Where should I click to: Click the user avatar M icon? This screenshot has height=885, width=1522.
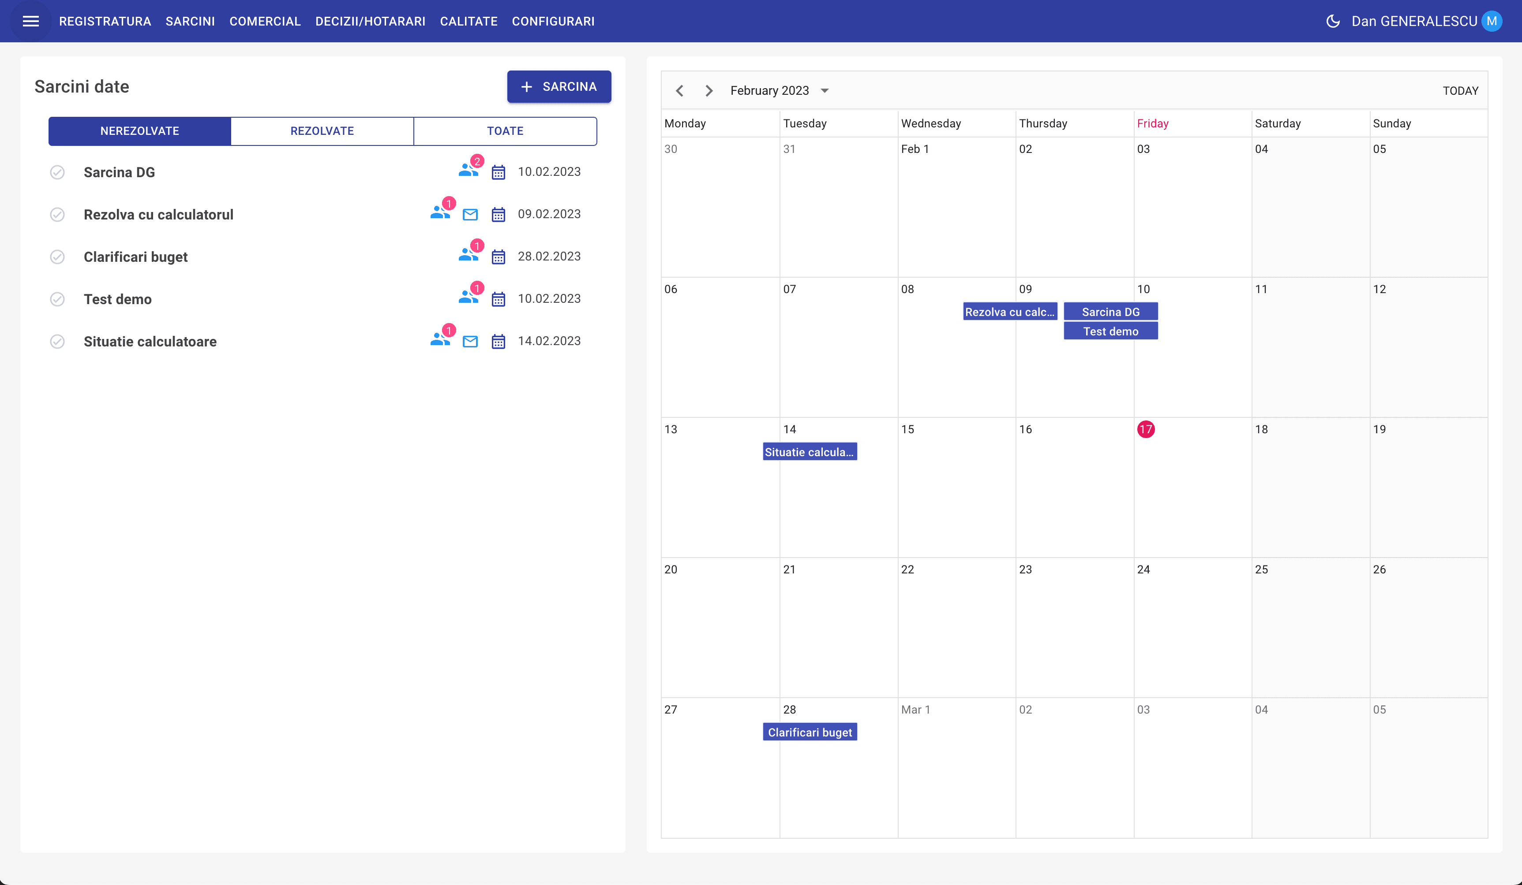click(x=1492, y=21)
